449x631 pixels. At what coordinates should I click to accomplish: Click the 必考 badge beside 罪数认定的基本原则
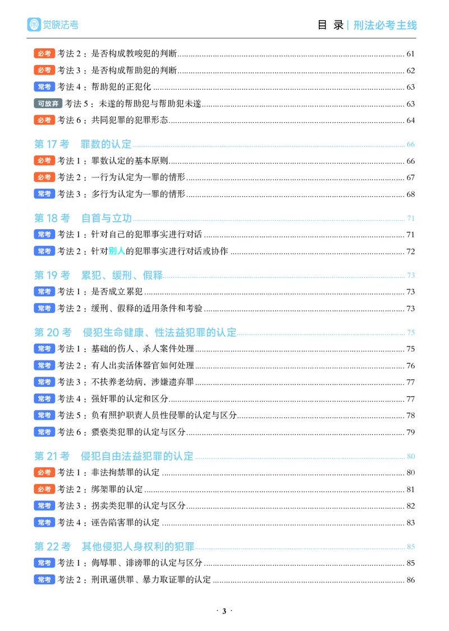click(44, 161)
